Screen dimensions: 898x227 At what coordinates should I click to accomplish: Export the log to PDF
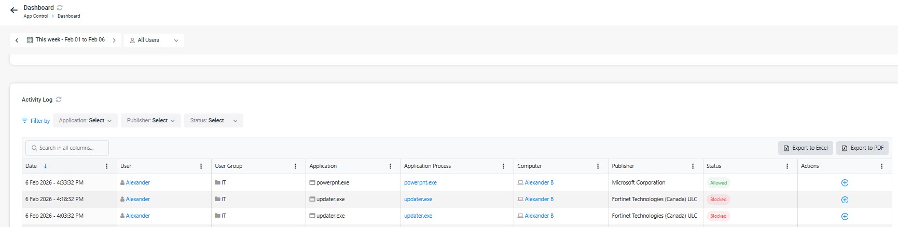(x=862, y=148)
